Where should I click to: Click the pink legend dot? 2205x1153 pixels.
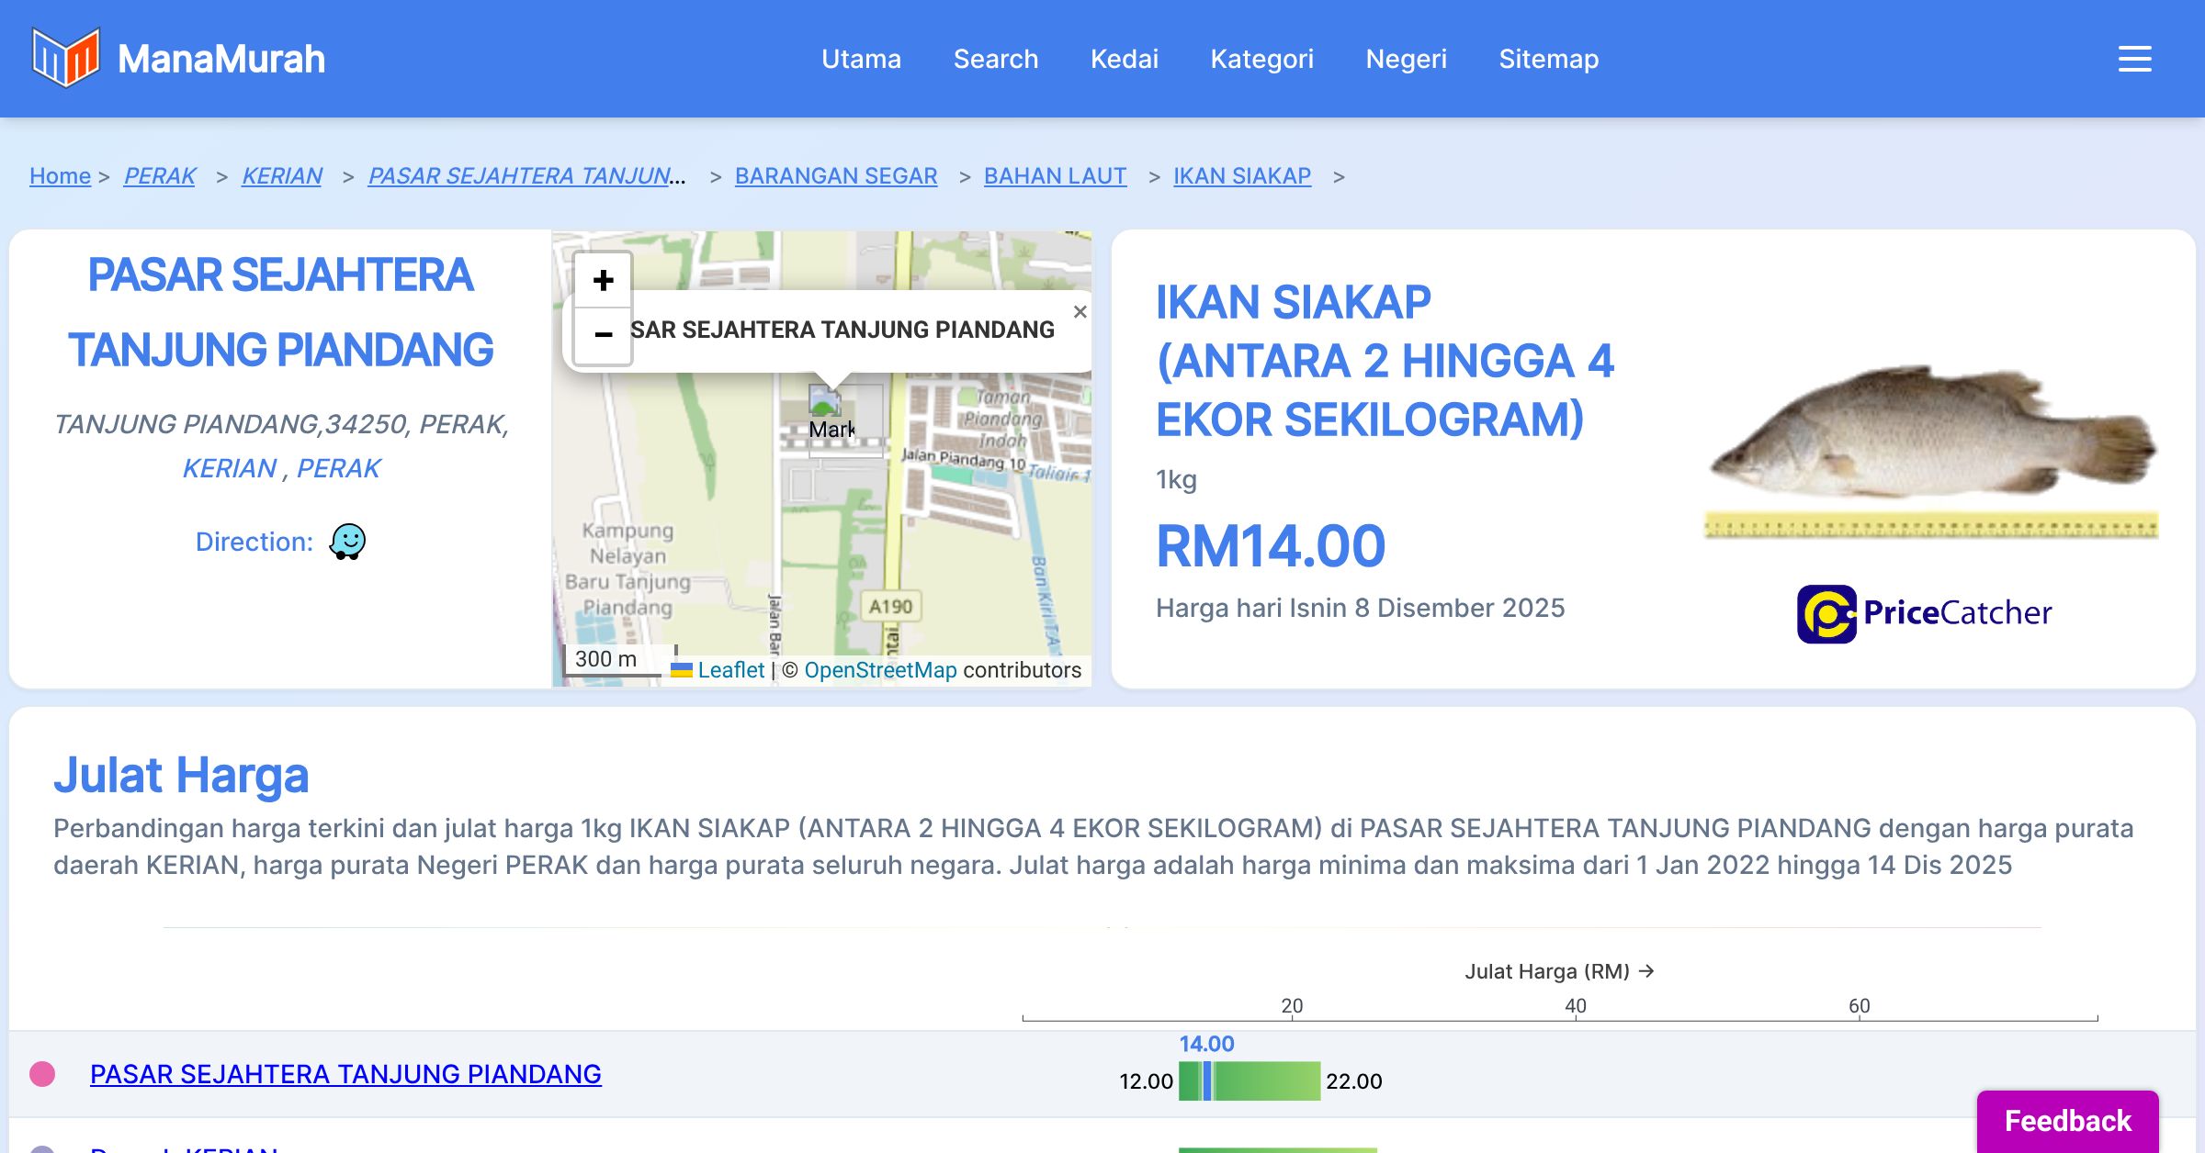42,1074
